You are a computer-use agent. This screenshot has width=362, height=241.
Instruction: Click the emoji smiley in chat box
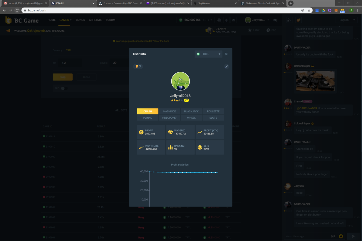tap(341, 236)
